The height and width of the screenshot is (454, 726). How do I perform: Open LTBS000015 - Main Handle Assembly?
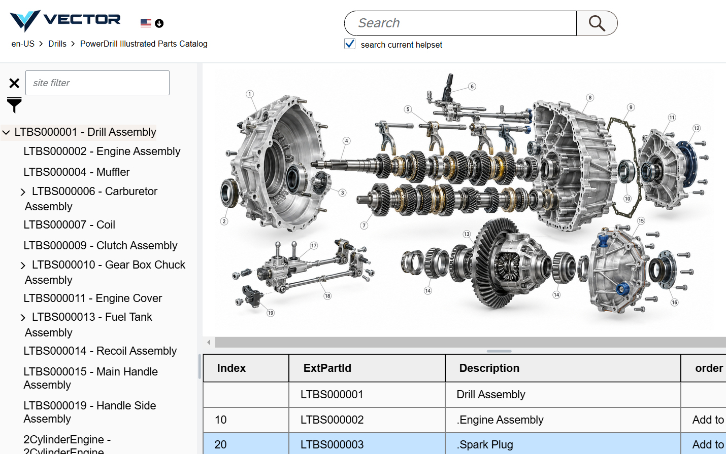pos(91,378)
